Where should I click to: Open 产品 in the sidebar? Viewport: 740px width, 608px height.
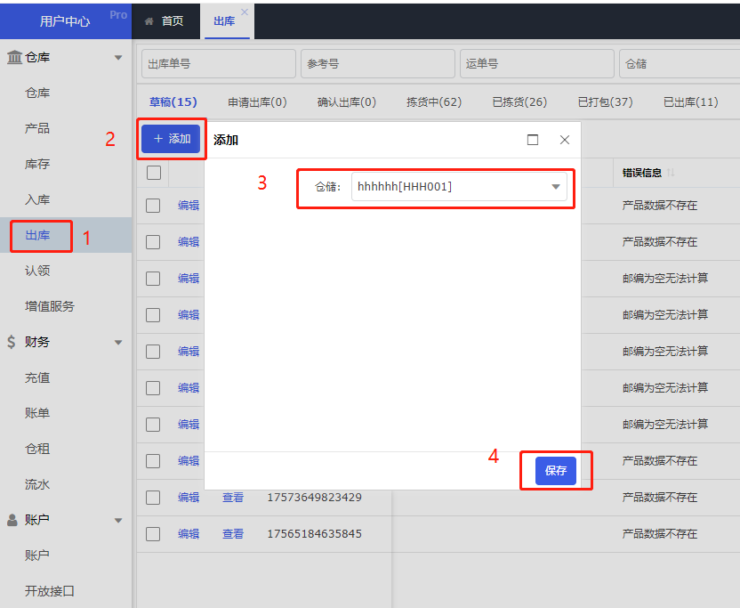pos(37,128)
